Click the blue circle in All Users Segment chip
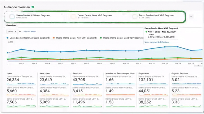204x114 pixels. (12, 17)
